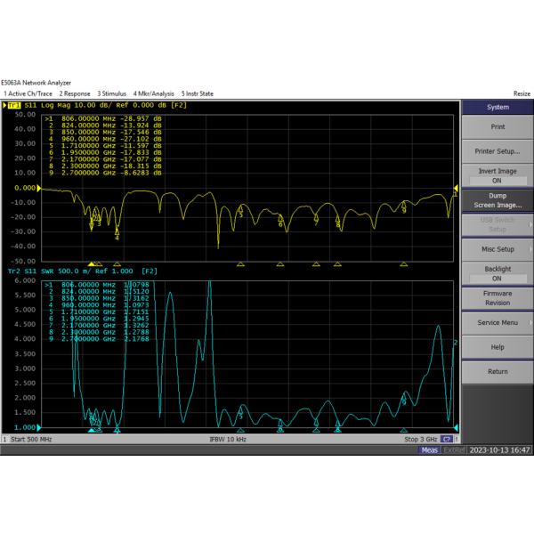
Task: Toggle the Backlight ON setting
Action: pos(497,273)
